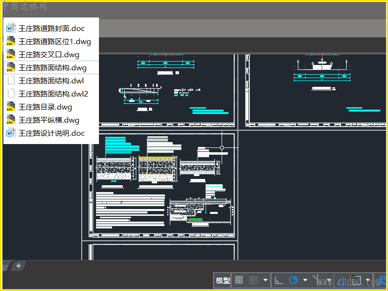Switch to 模型 model space button
The width and height of the screenshot is (388, 291).
click(x=223, y=280)
